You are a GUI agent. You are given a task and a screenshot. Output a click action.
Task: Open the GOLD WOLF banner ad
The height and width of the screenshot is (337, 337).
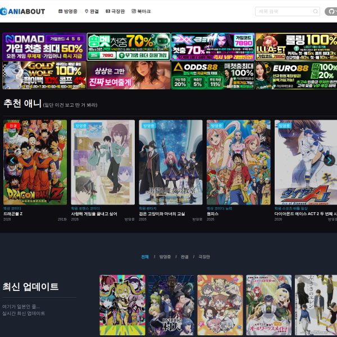(x=44, y=75)
